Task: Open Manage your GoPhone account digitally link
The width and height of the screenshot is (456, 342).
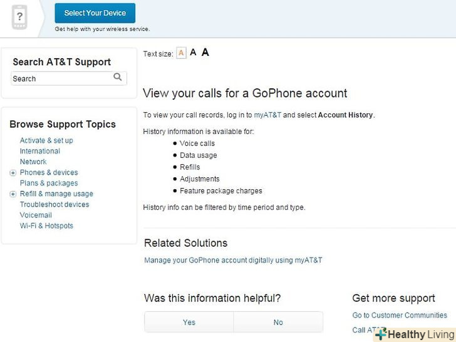Action: coord(233,260)
